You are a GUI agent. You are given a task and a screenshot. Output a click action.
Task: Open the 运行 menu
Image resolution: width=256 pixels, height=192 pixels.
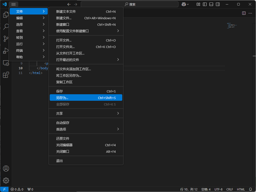tap(29, 44)
